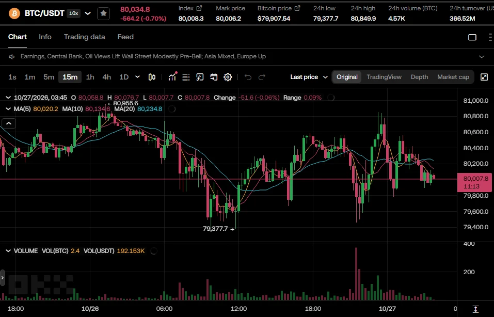This screenshot has width=494, height=317.
Task: Expand the news headline with right chevron
Action: 482,57
